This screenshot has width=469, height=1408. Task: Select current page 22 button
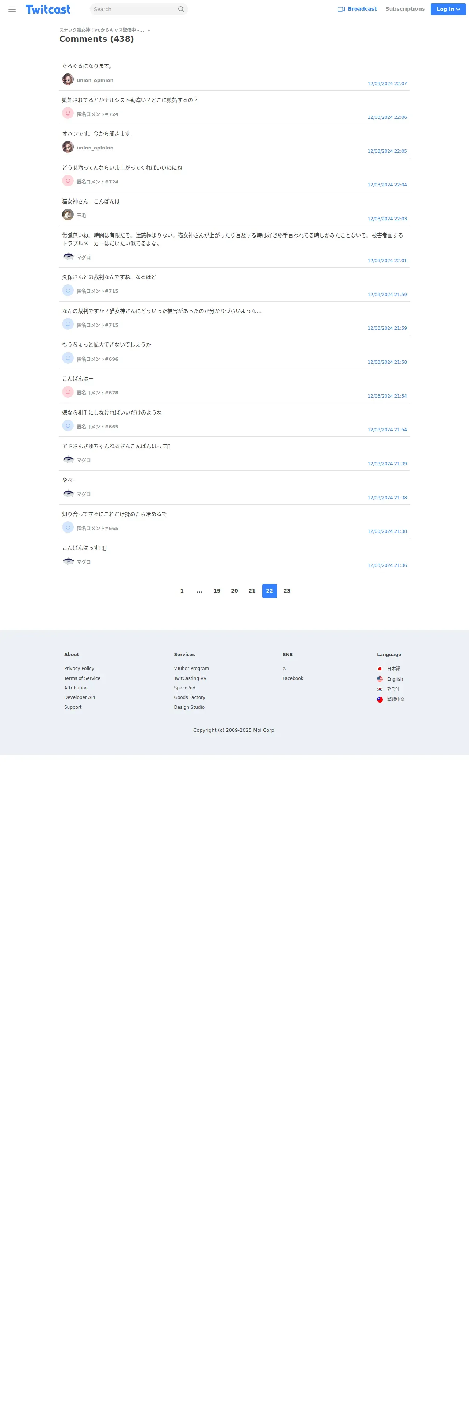[269, 591]
